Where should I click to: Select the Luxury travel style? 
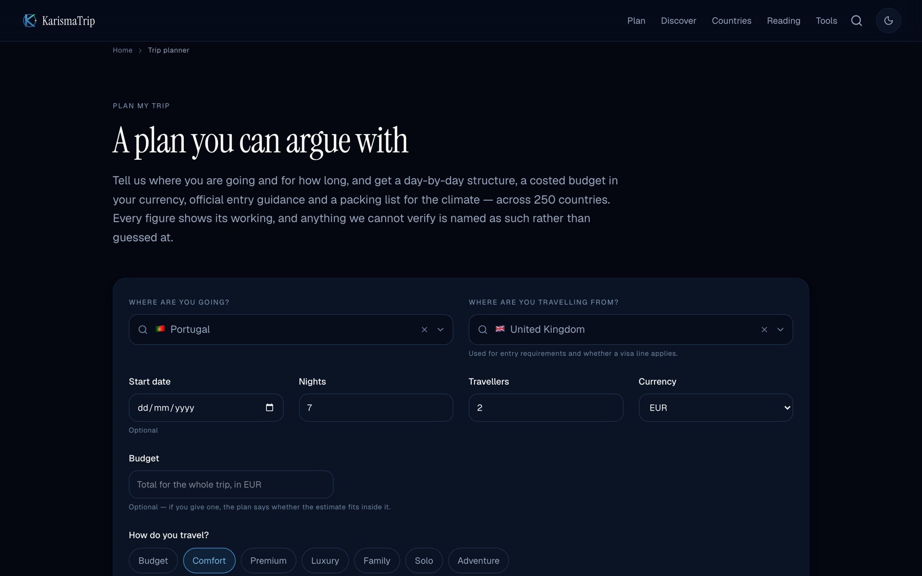(x=325, y=561)
